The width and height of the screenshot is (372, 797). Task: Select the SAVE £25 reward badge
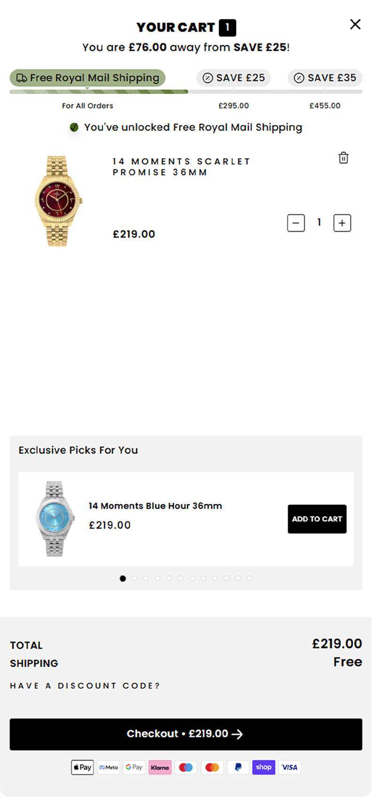point(234,78)
